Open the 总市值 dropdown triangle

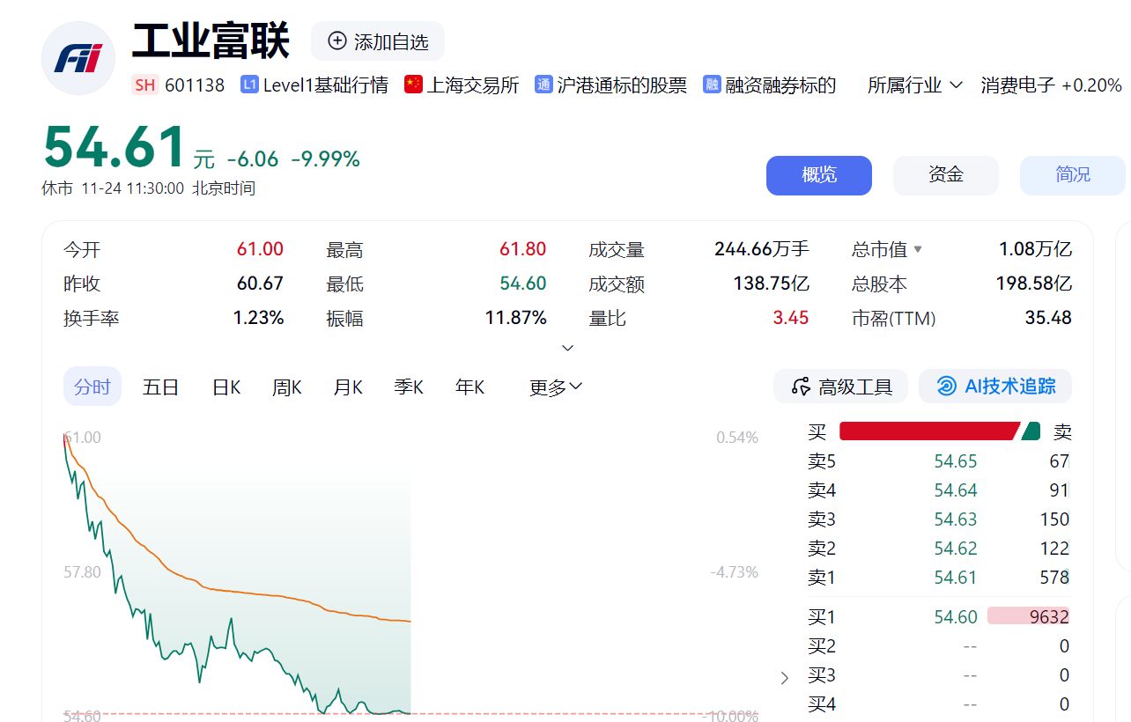pos(918,249)
